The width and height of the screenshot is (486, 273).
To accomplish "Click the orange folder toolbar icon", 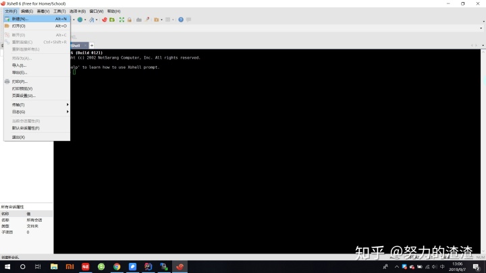I will pyautogui.click(x=157, y=20).
